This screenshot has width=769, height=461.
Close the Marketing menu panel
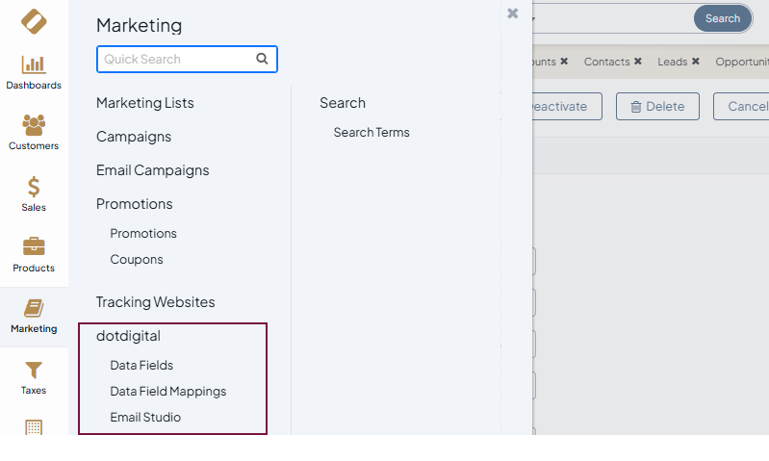[513, 13]
